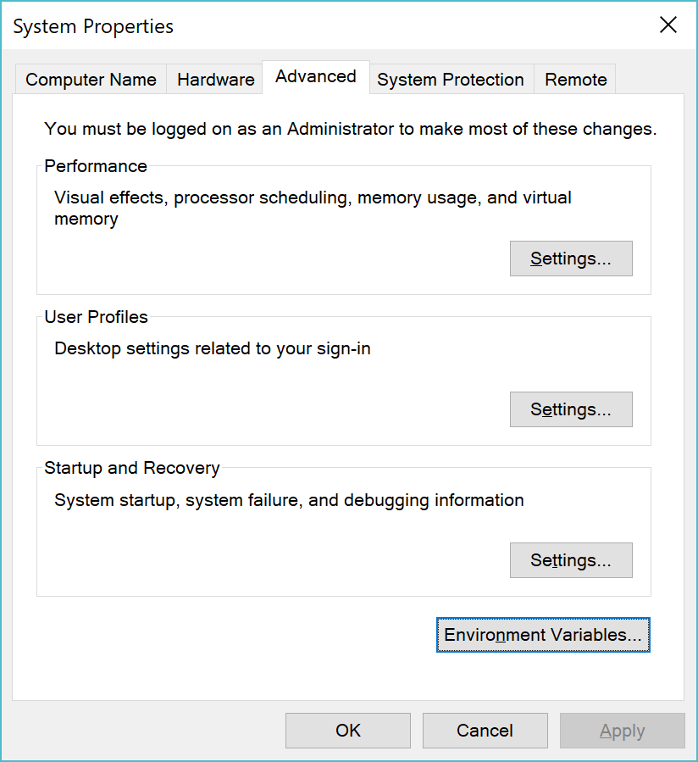Click Settings under Startup and Recovery
Viewport: 698px width, 762px height.
point(570,559)
